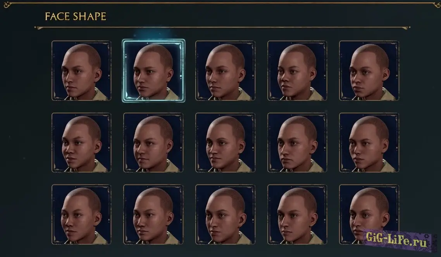The width and height of the screenshot is (441, 257).
Task: Pick the second face in bottom row
Action: click(153, 214)
